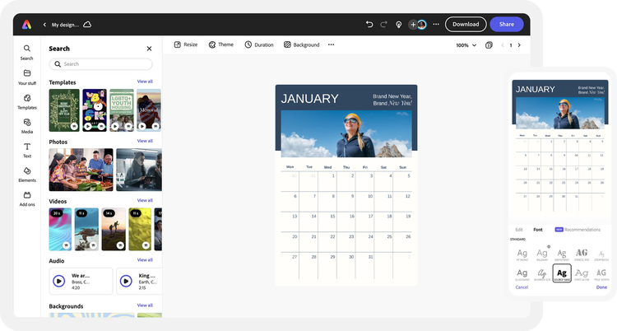This screenshot has height=331, width=617.
Task: Open the Recommendations tab on phone
Action: point(578,230)
